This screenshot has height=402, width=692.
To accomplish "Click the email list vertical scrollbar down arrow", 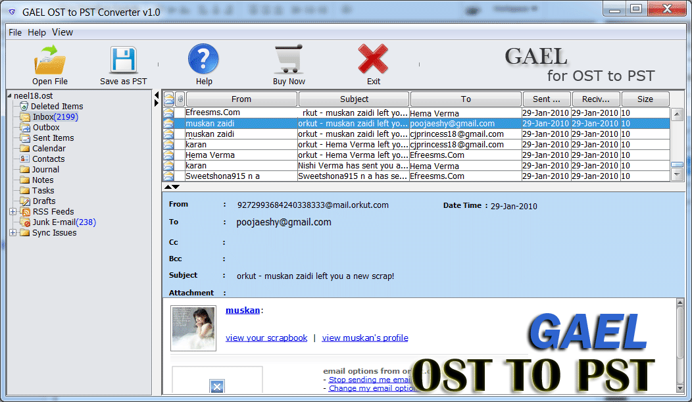I will click(x=677, y=175).
